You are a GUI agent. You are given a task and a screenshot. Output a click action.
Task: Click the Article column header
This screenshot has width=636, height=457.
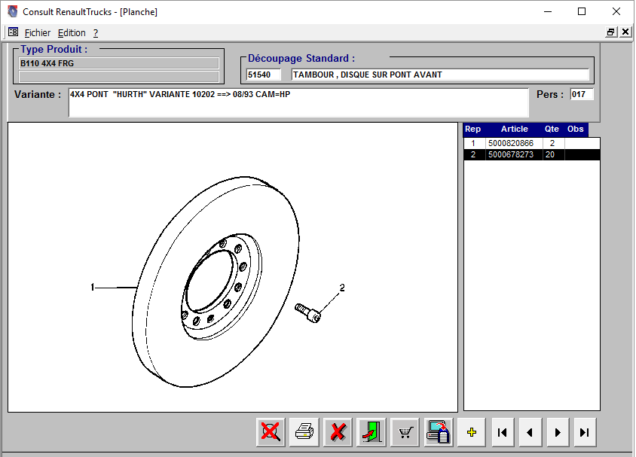click(x=514, y=129)
